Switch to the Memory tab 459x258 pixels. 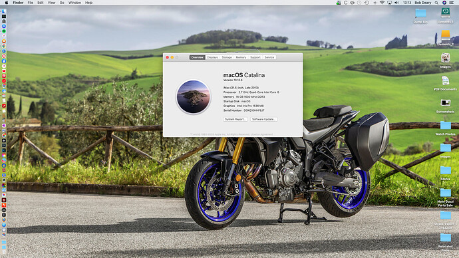[x=241, y=57]
